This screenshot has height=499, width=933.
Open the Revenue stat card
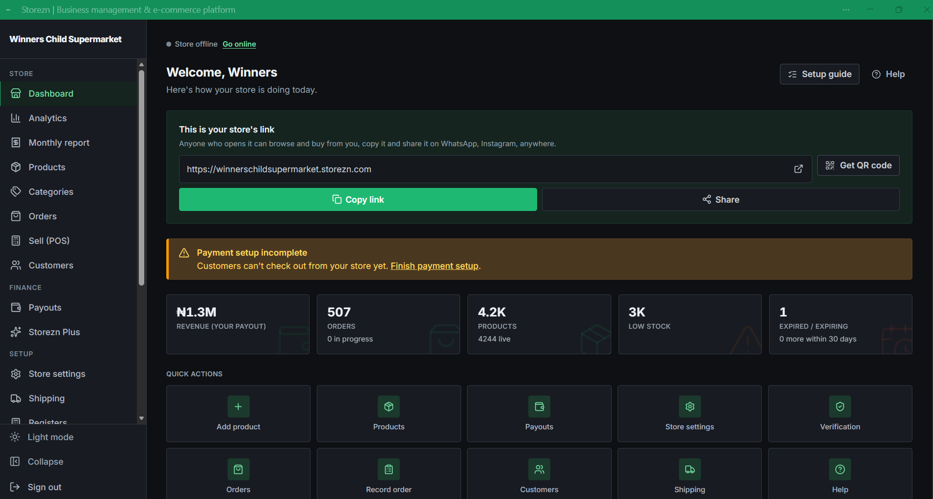238,324
